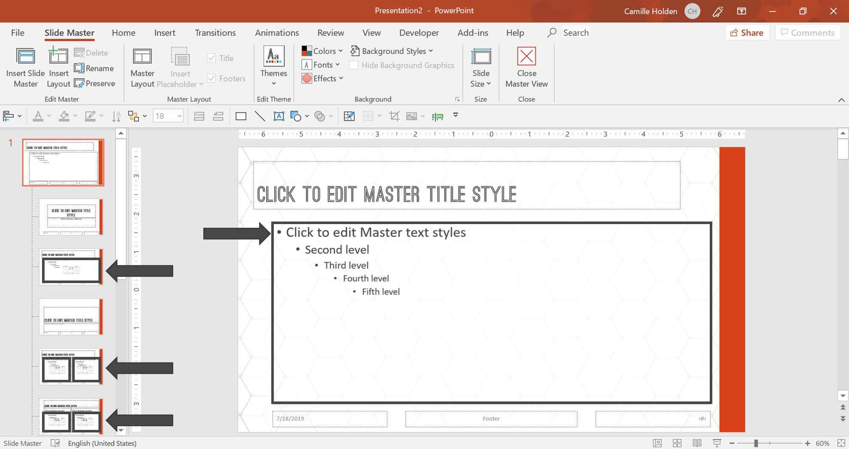Screen dimensions: 849x449
Task: Click the decrease list level icon
Action: click(x=218, y=116)
